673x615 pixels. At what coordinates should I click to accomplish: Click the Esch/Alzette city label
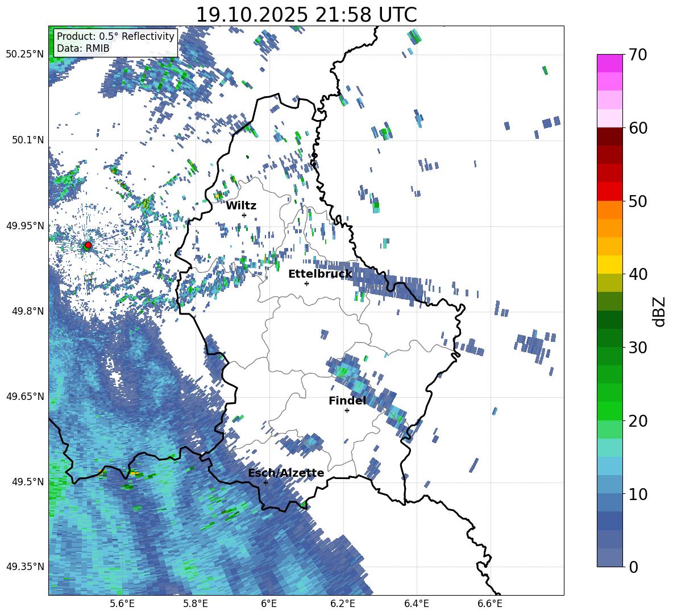point(286,473)
